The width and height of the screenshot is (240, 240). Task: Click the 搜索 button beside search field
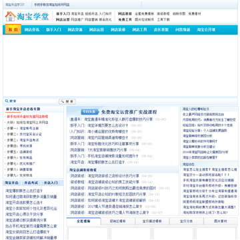67,101
